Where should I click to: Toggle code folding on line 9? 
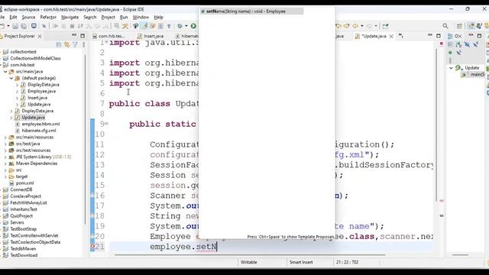[107, 124]
